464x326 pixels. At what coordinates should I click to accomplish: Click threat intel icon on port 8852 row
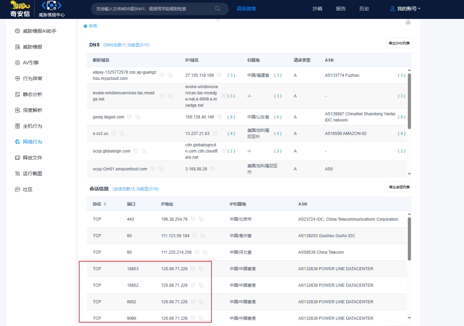pos(193,302)
